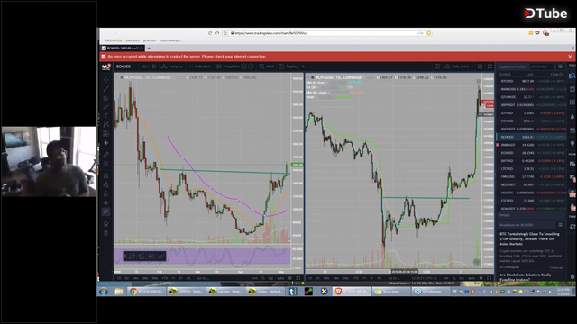Open the daily chart layout dropdown
This screenshot has height=324, width=577.
(x=459, y=67)
